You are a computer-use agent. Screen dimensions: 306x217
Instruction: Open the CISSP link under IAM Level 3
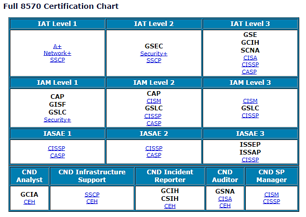pos(250,116)
